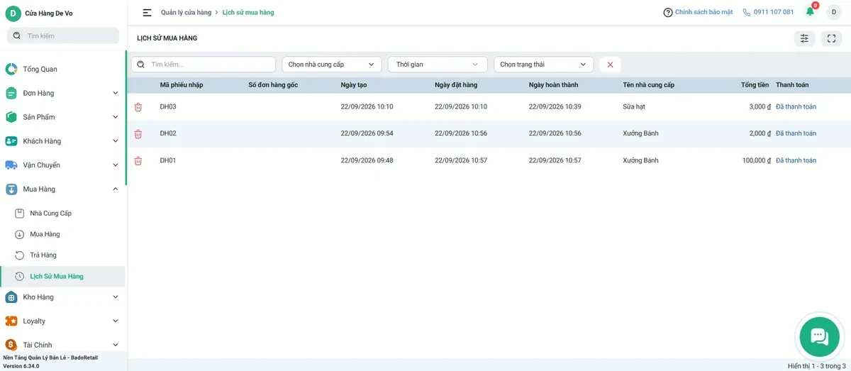Click the 3,000 ₫ total cell
This screenshot has height=371, width=851.
pyautogui.click(x=760, y=107)
